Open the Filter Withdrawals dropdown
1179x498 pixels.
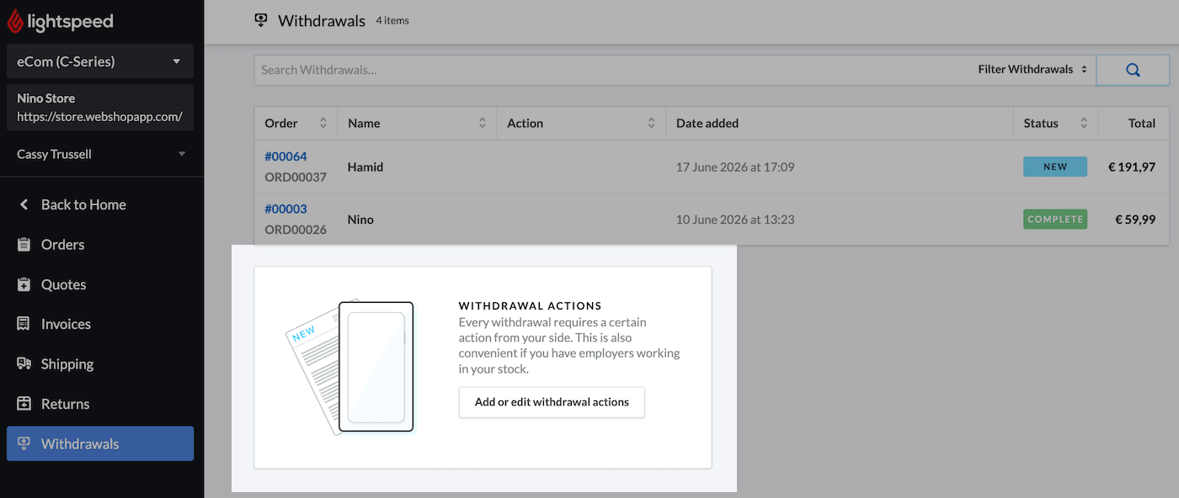coord(1032,70)
